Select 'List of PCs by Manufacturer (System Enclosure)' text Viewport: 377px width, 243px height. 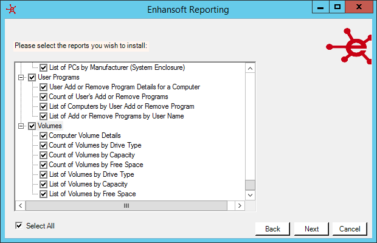click(117, 67)
